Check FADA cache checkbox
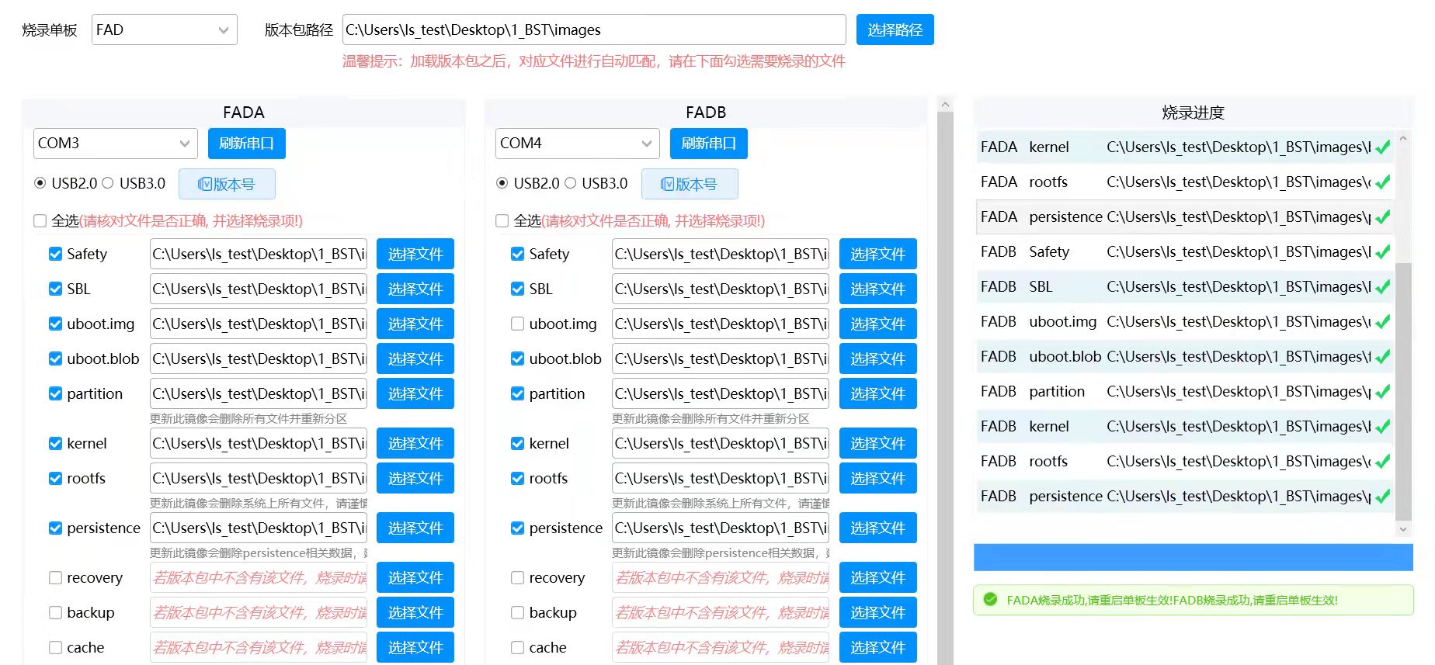Viewport: 1435px width, 665px height. [55, 647]
